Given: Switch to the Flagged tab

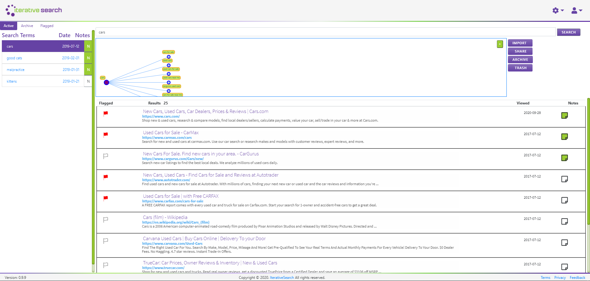Looking at the screenshot, I should 47,26.
